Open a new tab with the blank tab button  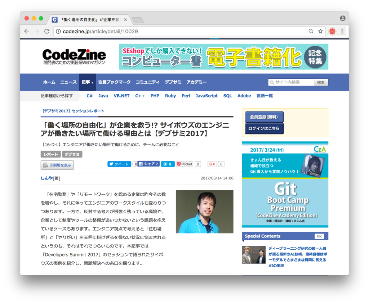click(138, 20)
